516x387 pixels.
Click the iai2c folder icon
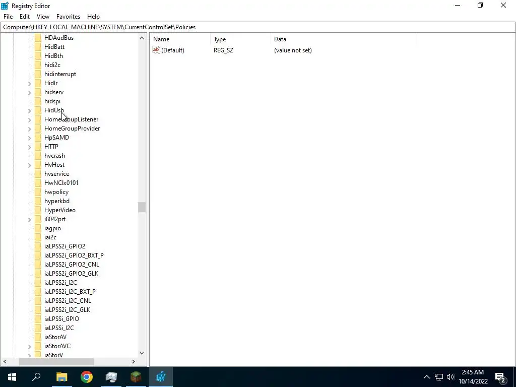point(38,237)
